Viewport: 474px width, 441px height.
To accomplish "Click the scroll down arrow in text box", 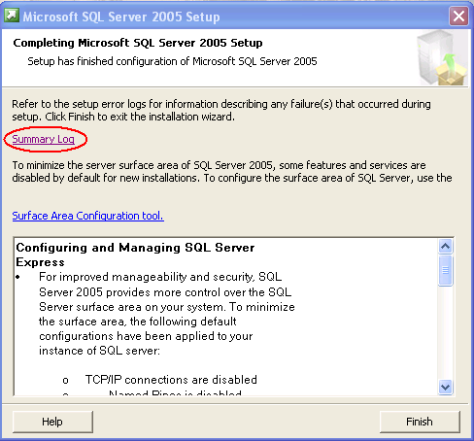I will (446, 387).
